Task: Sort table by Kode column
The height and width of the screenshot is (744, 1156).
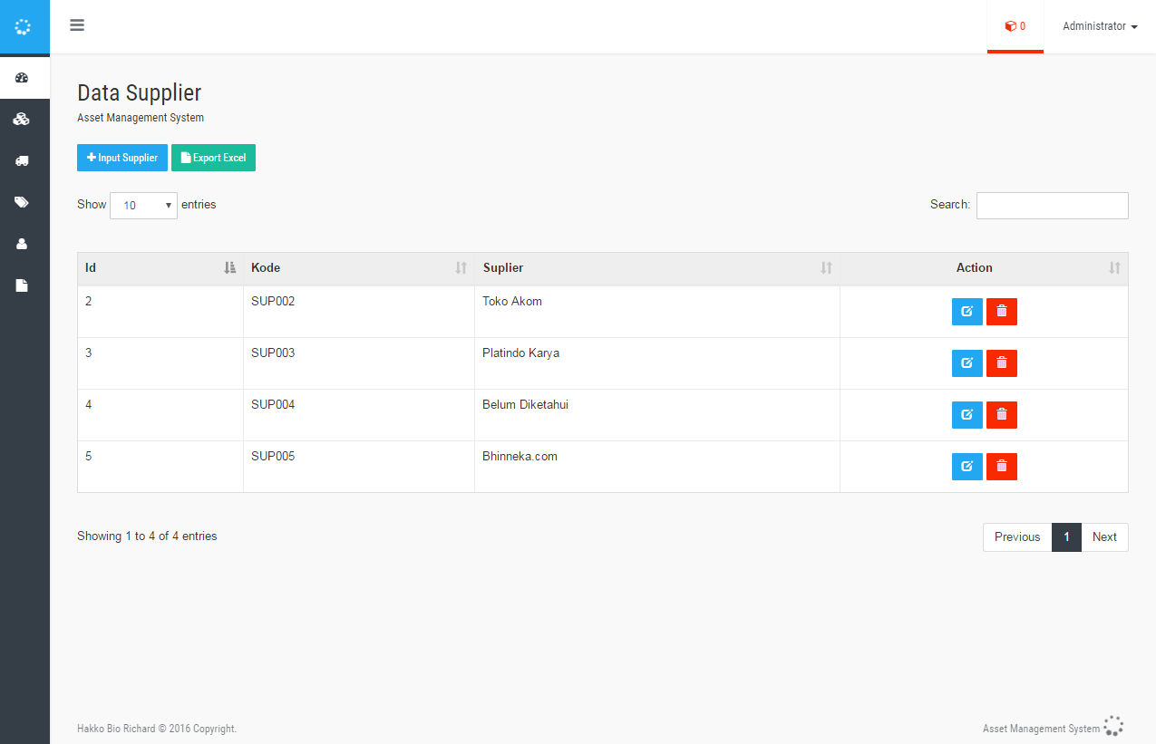Action: point(359,268)
